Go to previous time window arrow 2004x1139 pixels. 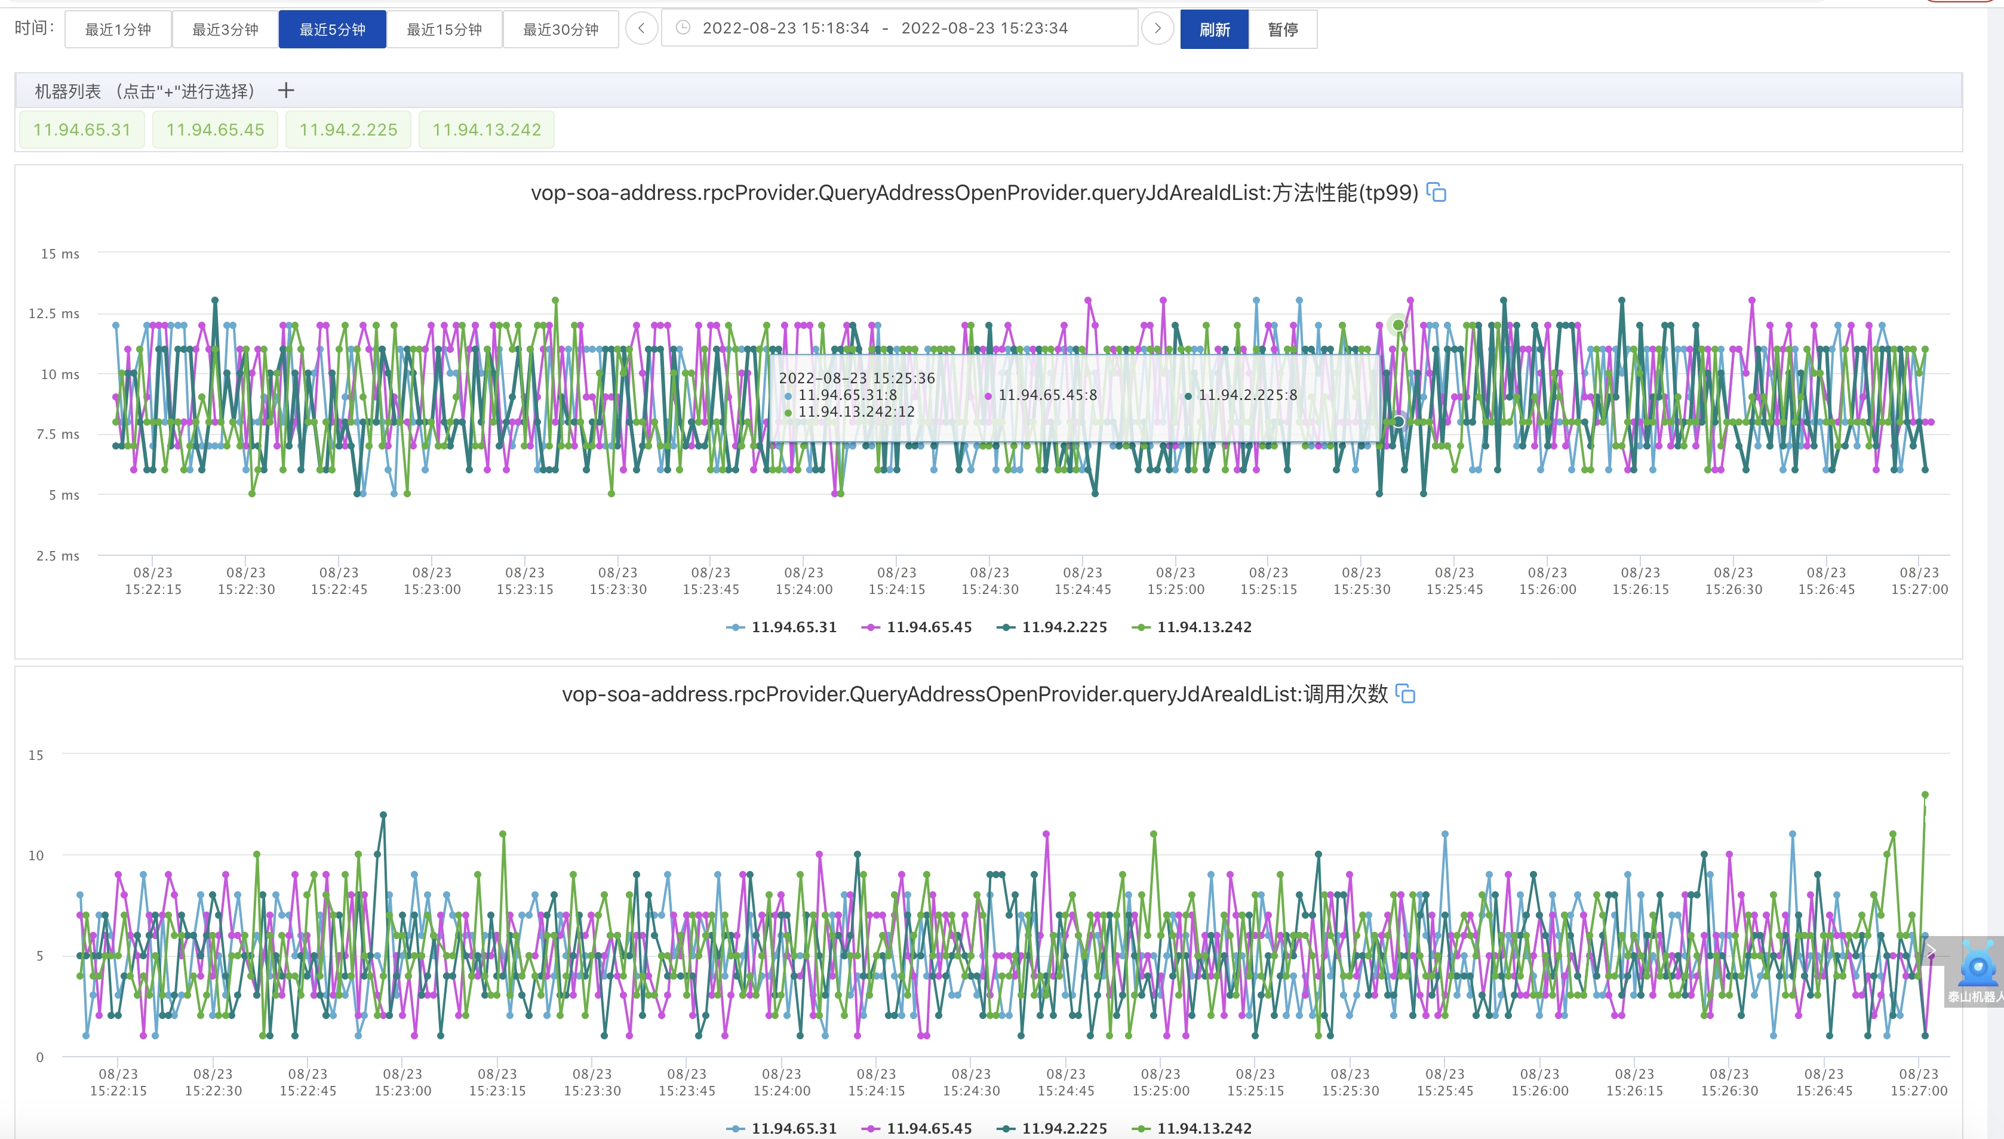(642, 29)
